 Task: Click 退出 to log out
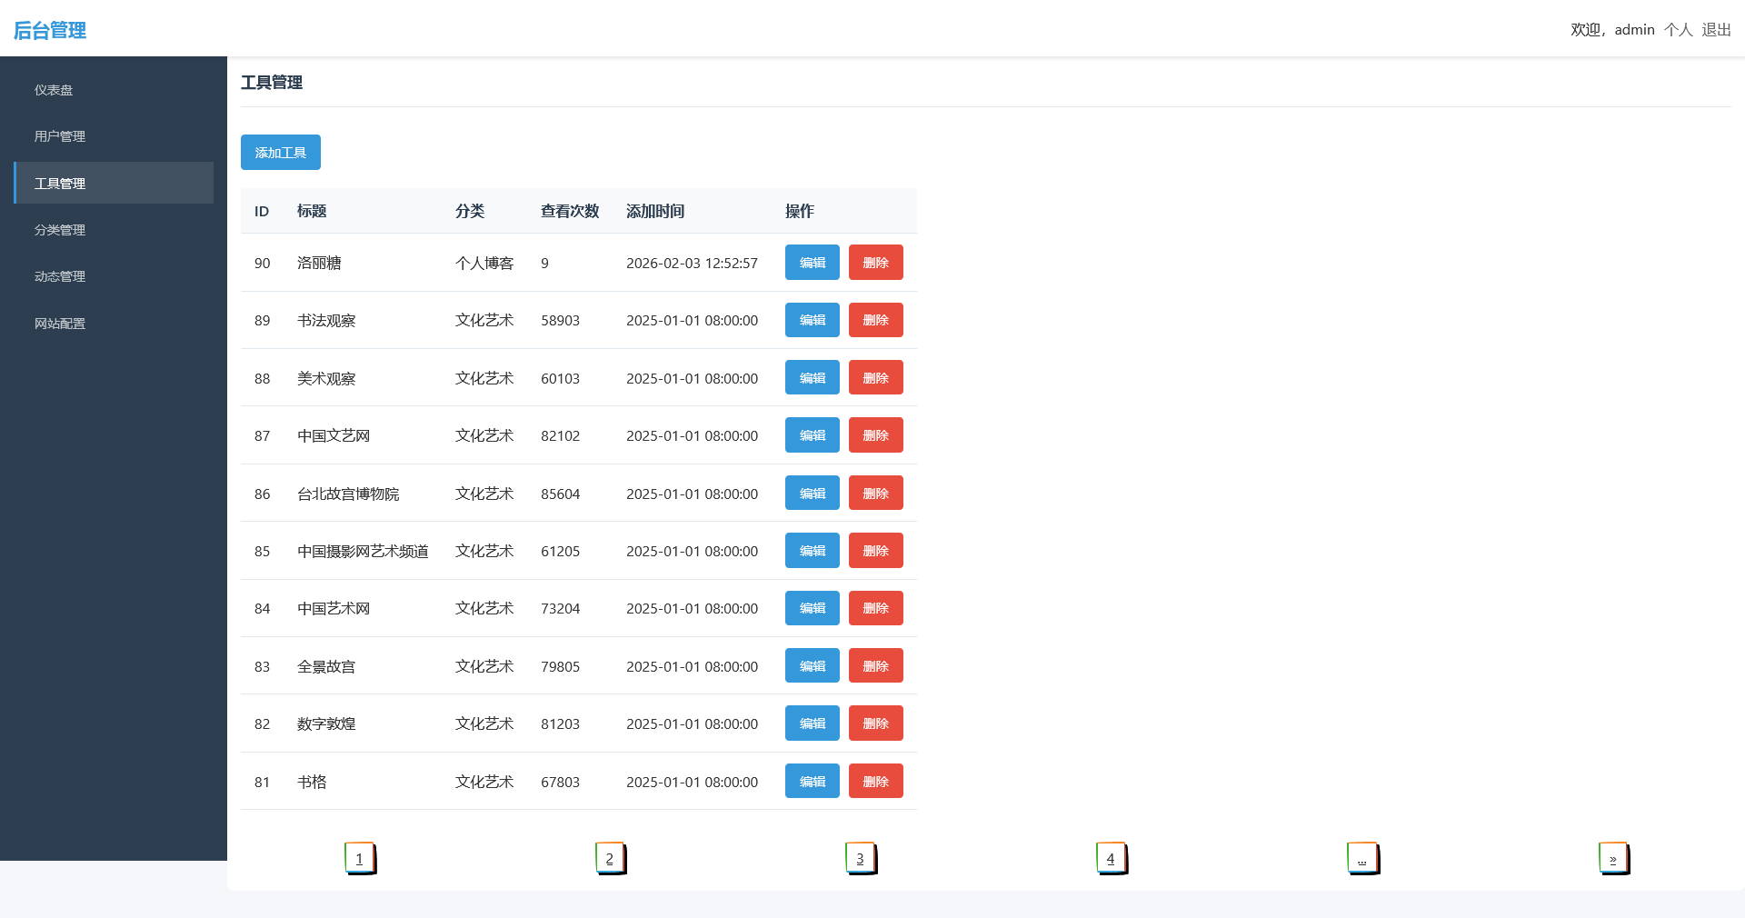[x=1717, y=29]
